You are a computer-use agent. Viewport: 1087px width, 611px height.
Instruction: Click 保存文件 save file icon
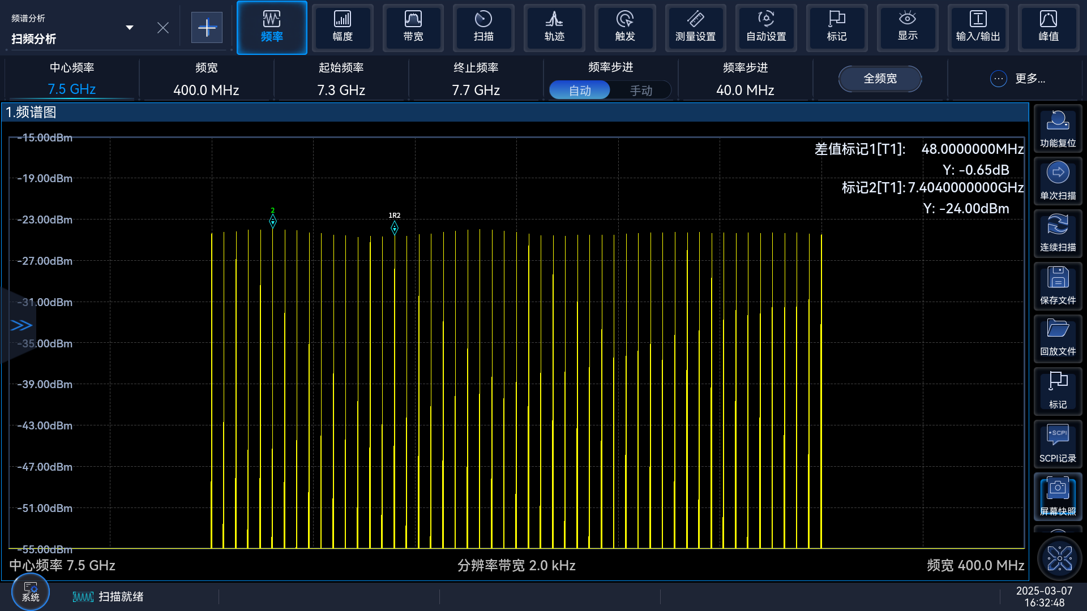1058,286
